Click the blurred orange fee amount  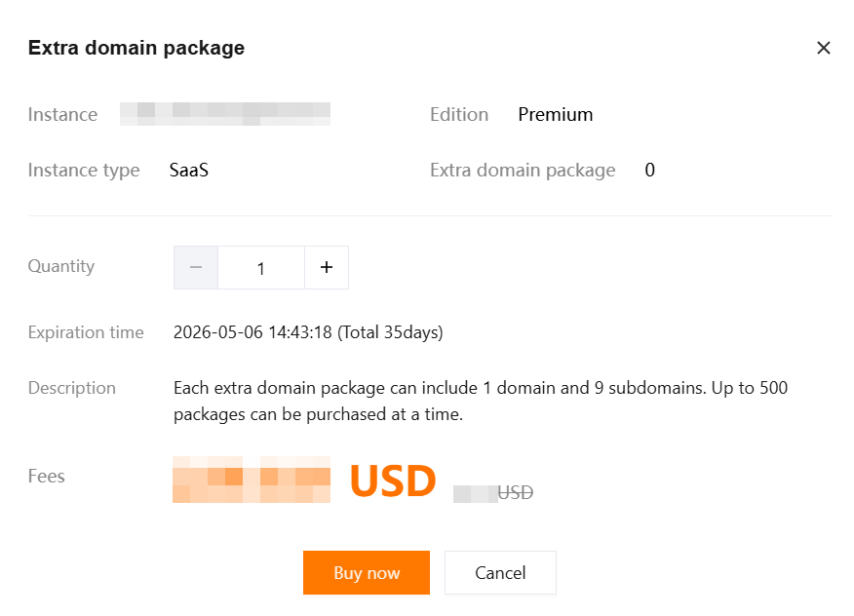pos(252,480)
